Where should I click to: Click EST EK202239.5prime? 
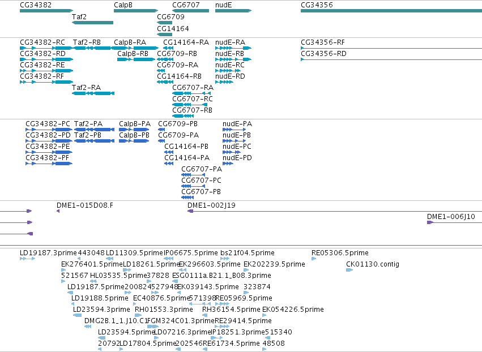(274, 264)
